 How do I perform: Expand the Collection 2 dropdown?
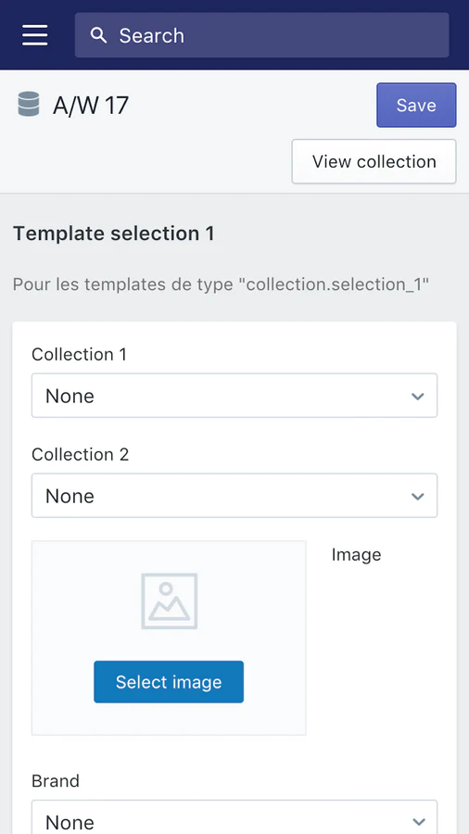click(x=234, y=495)
